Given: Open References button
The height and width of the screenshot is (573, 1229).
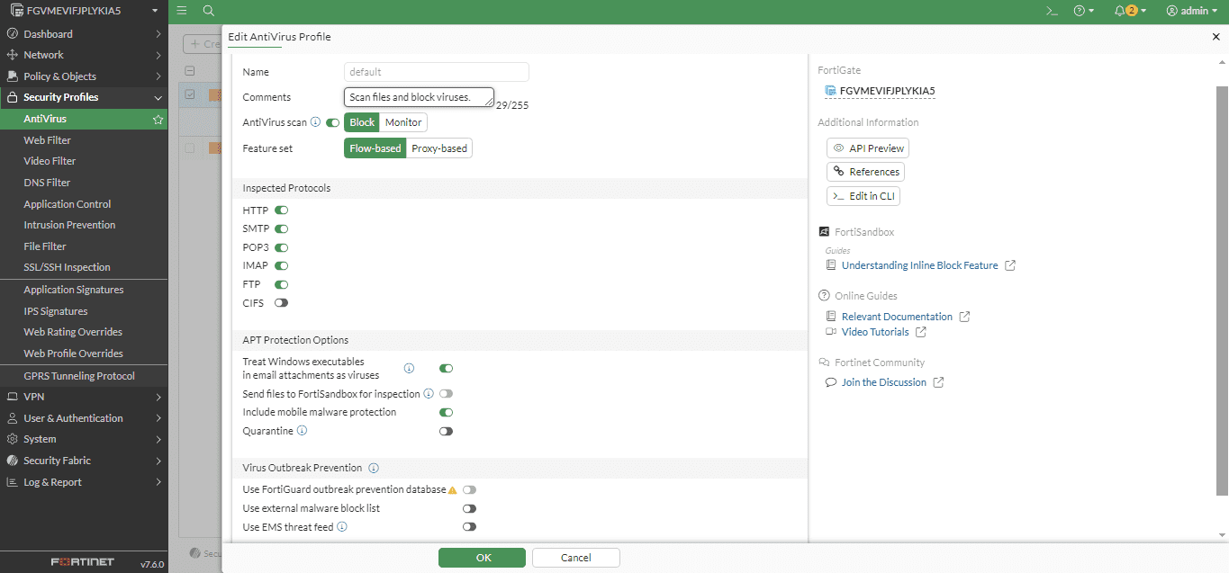Looking at the screenshot, I should pyautogui.click(x=865, y=172).
